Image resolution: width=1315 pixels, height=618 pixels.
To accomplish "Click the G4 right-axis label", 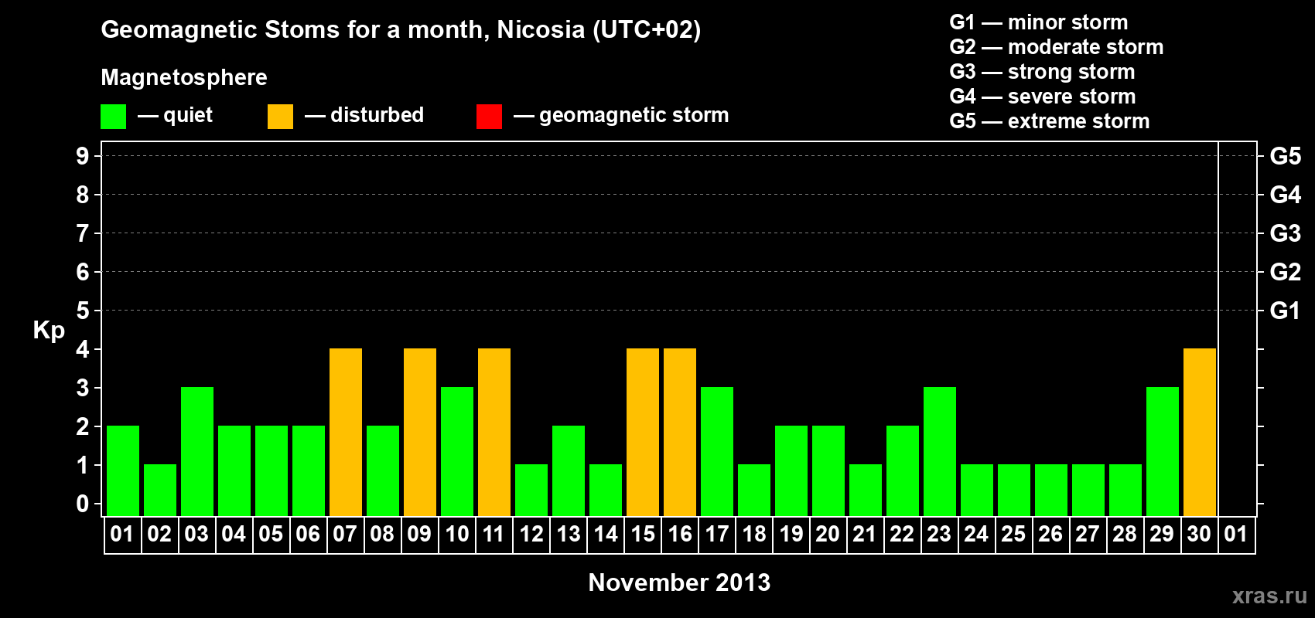I will point(1286,195).
